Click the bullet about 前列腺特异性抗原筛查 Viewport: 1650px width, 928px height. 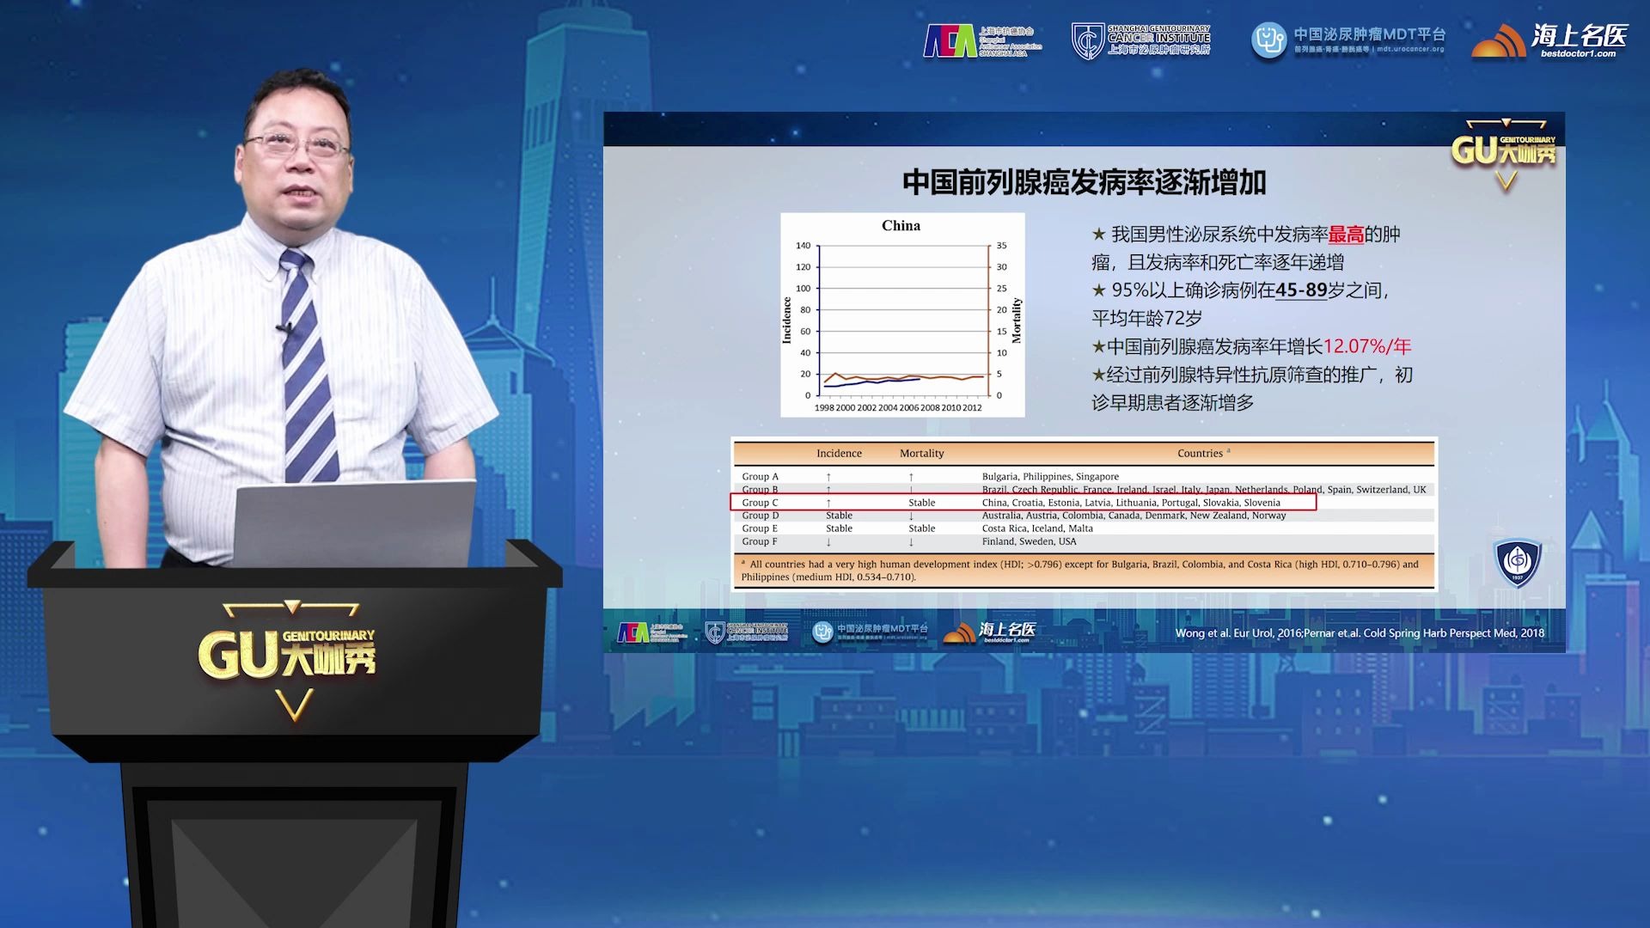tap(1252, 388)
